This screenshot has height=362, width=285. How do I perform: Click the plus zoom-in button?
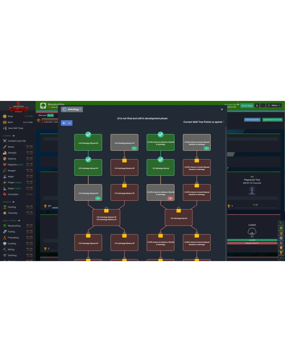[64, 123]
